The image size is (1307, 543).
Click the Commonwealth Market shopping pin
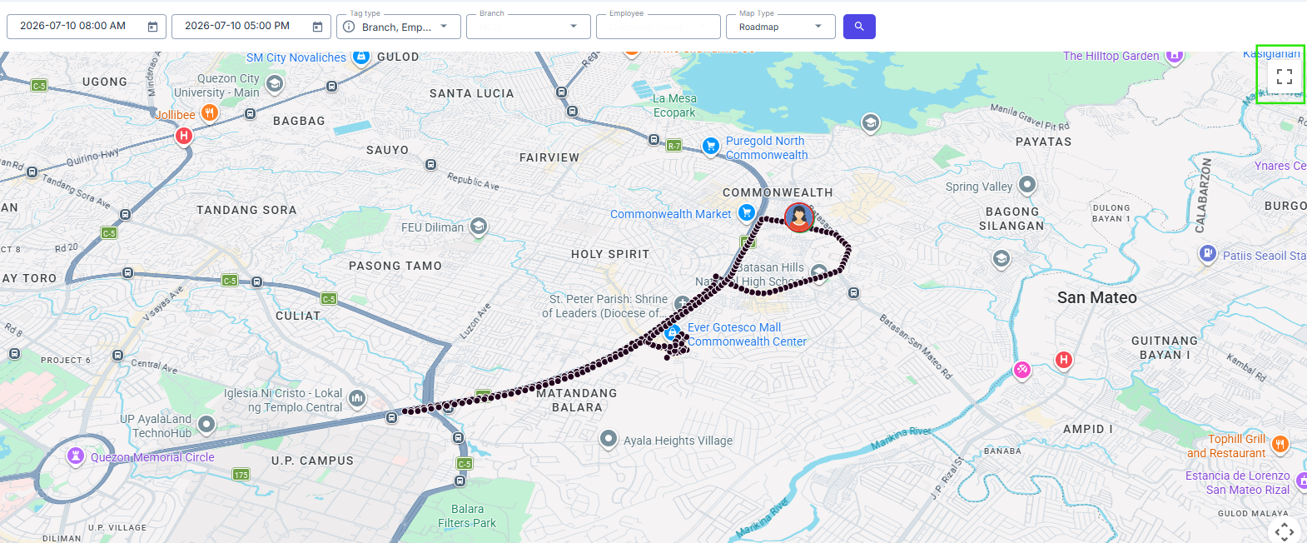click(747, 213)
